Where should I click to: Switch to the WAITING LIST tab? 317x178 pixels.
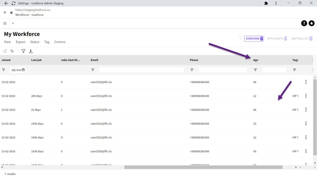tap(302, 39)
